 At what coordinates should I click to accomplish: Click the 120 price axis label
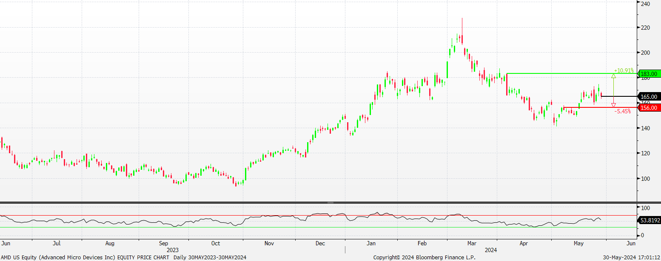(645, 153)
